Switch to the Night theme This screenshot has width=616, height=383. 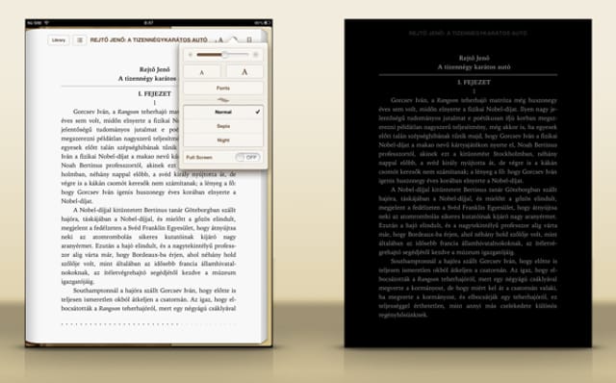(x=223, y=140)
